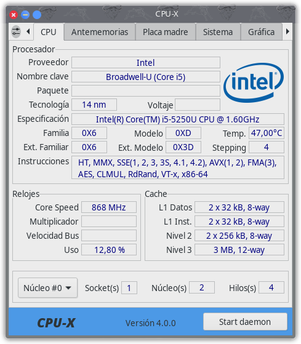Click the Ext. Familiar 0X6 value
This screenshot has height=344, width=301.
[x=89, y=147]
